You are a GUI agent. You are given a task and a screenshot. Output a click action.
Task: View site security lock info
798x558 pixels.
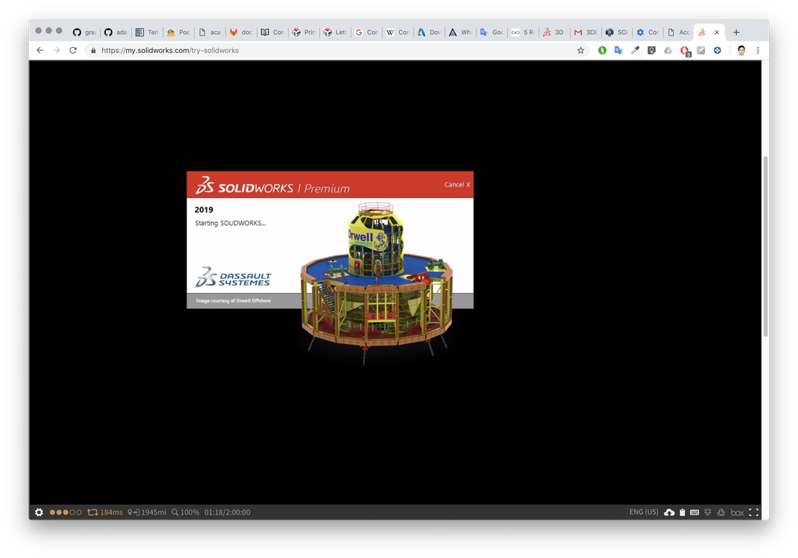point(93,50)
